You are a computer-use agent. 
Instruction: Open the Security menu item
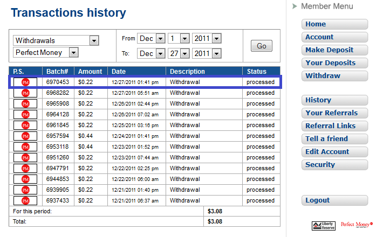tap(334, 165)
